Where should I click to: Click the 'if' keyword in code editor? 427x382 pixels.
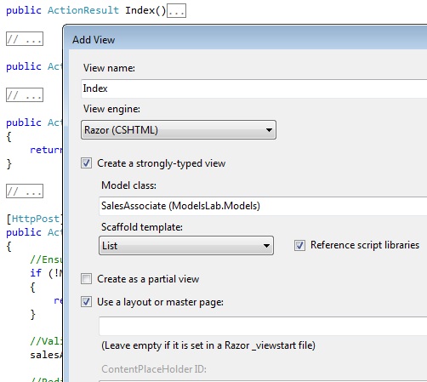coord(36,273)
